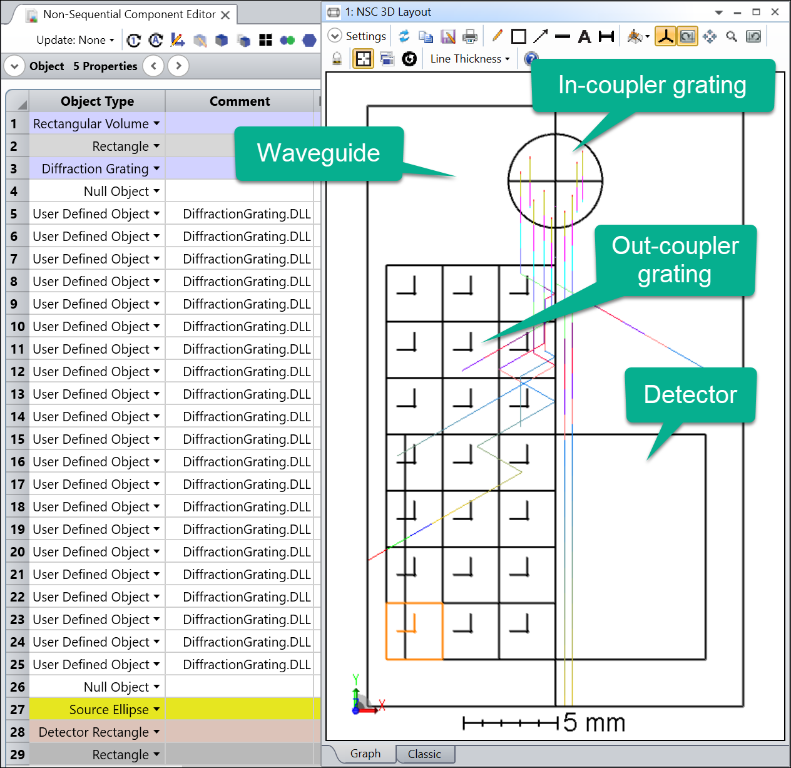This screenshot has height=768, width=791.
Task: Open the camera view orientation dropdown
Action: point(638,36)
